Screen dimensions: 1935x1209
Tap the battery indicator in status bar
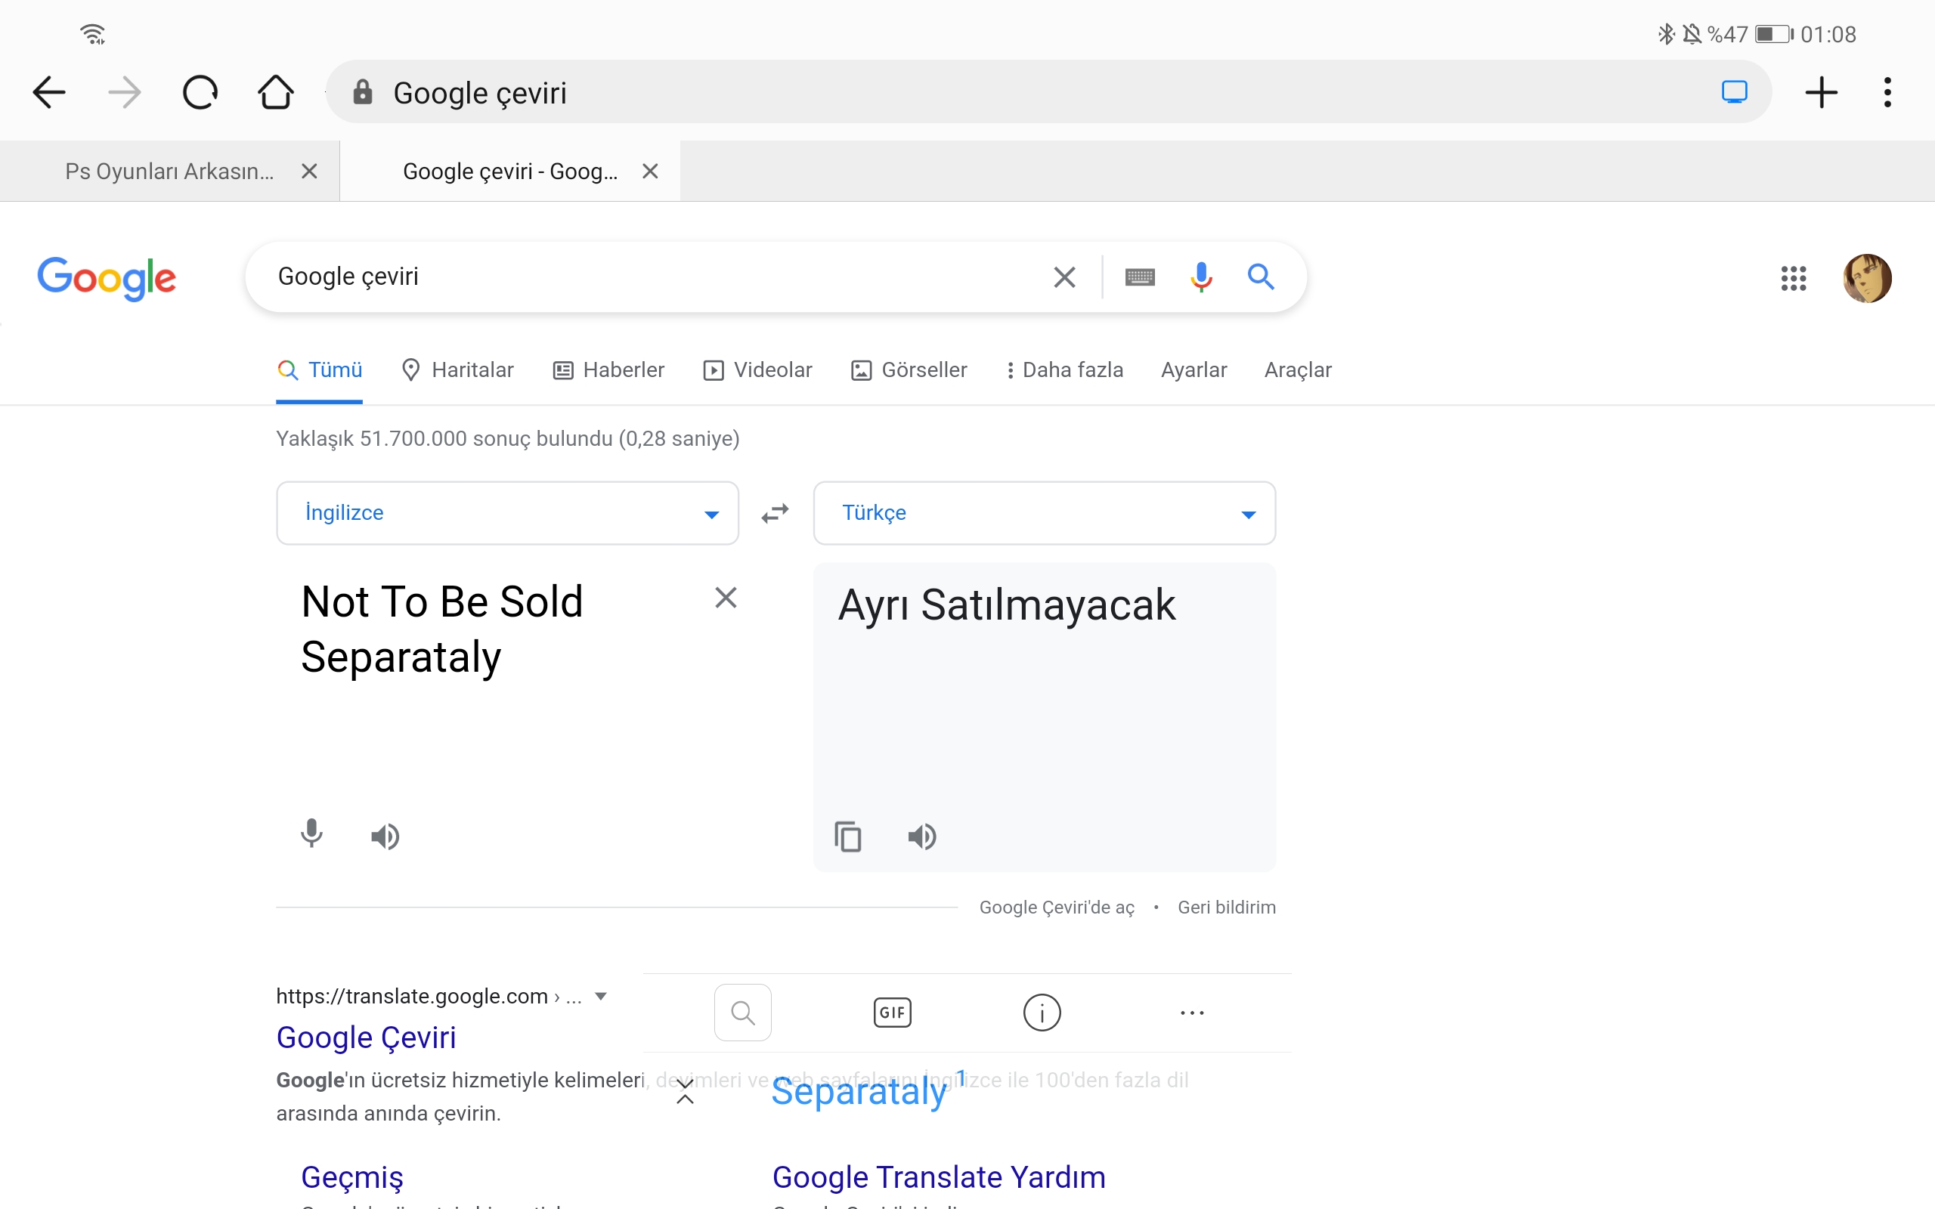point(1774,35)
